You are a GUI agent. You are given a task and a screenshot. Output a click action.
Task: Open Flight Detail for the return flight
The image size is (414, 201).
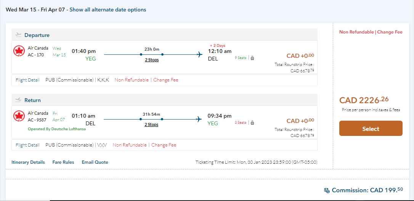27,145
